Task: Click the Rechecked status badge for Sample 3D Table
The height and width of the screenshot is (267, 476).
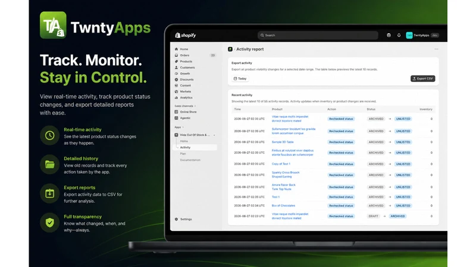Action: pos(341,142)
